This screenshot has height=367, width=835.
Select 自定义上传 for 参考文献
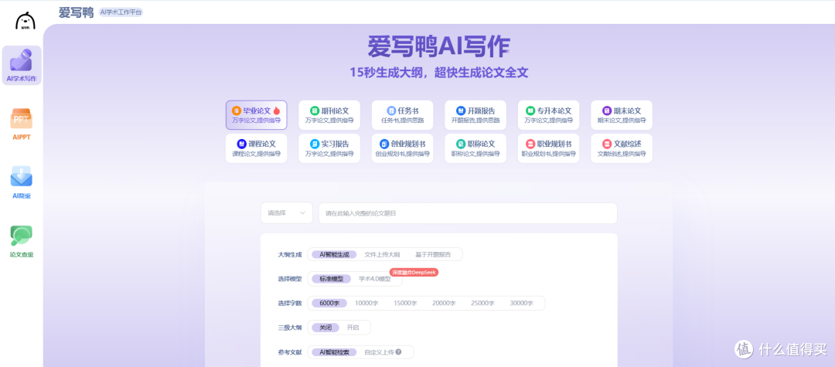(x=379, y=352)
